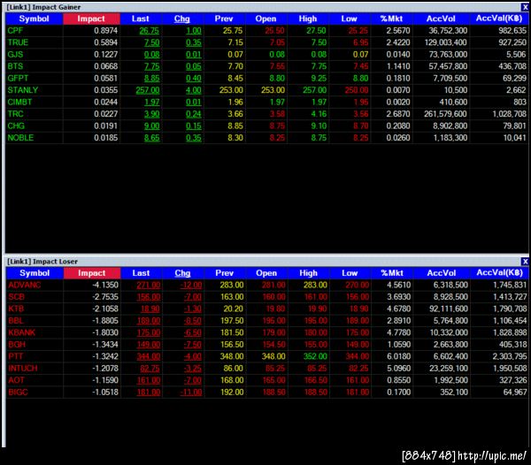This screenshot has width=531, height=465.
Task: Click Impact header in Impact Loser table
Action: tap(92, 273)
